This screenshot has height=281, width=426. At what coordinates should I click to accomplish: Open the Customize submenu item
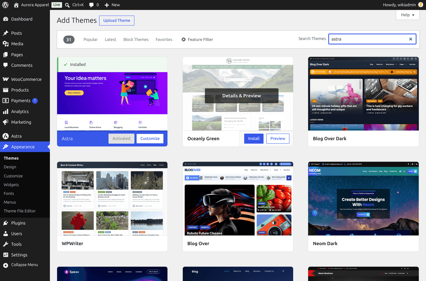13,176
